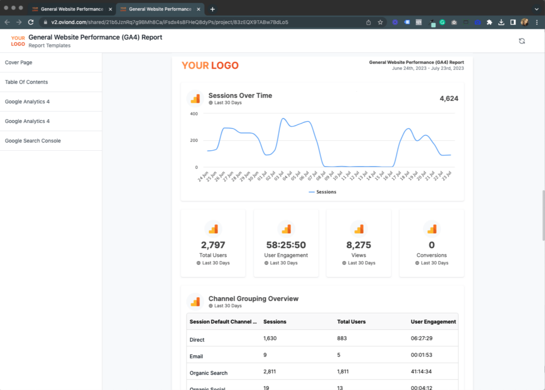Switch to the first browser tab
Screen dimensions: 545x390
click(x=72, y=10)
